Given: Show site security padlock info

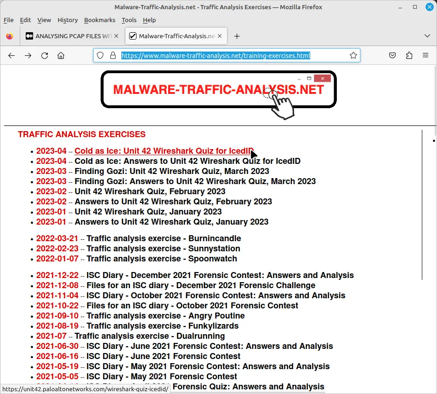Looking at the screenshot, I should tap(113, 56).
